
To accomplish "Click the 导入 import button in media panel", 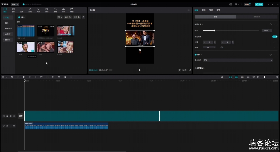I will pyautogui.click(x=22, y=17).
